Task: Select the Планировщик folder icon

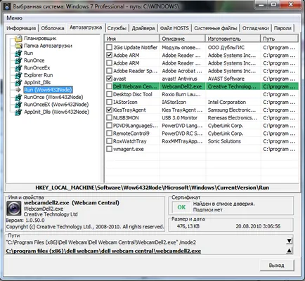Action: (18, 39)
